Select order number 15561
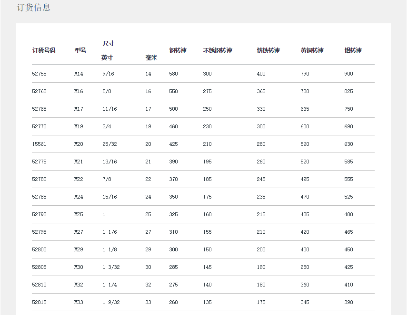This screenshot has height=315, width=408. click(39, 144)
